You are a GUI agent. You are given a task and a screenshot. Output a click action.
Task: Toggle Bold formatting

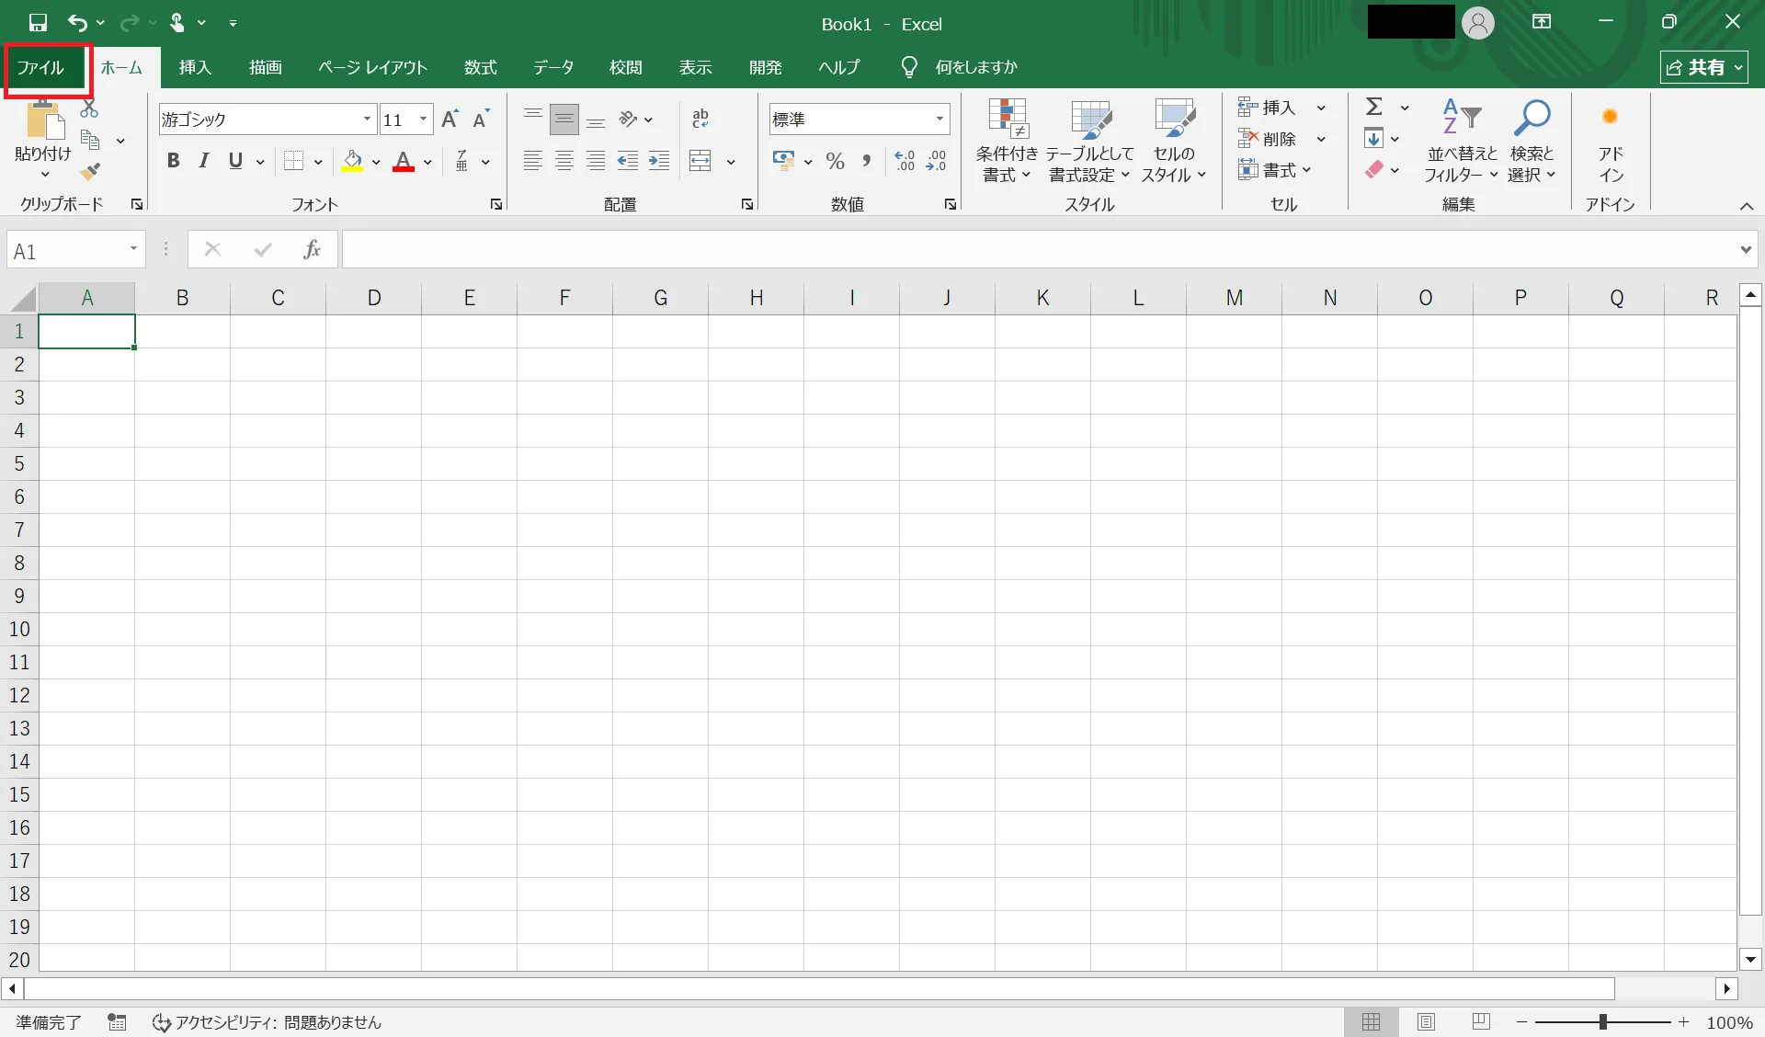[x=173, y=161]
